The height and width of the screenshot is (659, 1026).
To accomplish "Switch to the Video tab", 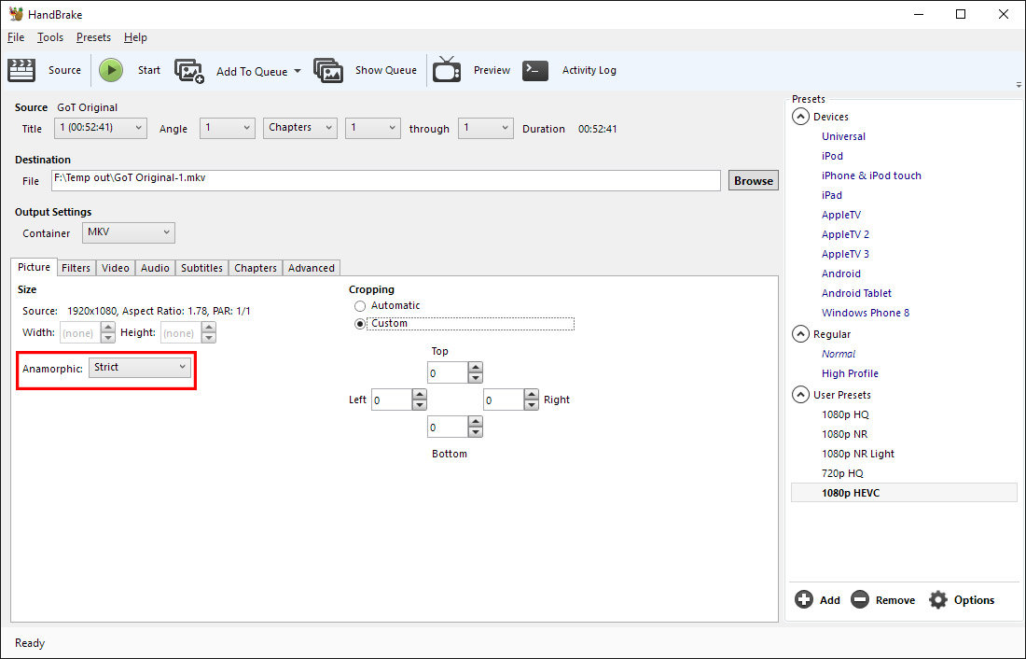I will pos(115,268).
